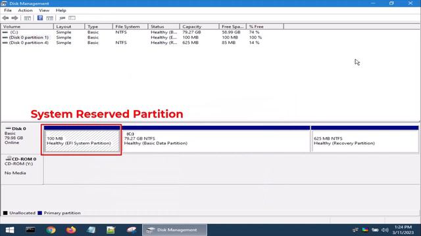Image resolution: width=421 pixels, height=236 pixels.
Task: Click the Healthy (E... status cell
Action: tap(164, 37)
